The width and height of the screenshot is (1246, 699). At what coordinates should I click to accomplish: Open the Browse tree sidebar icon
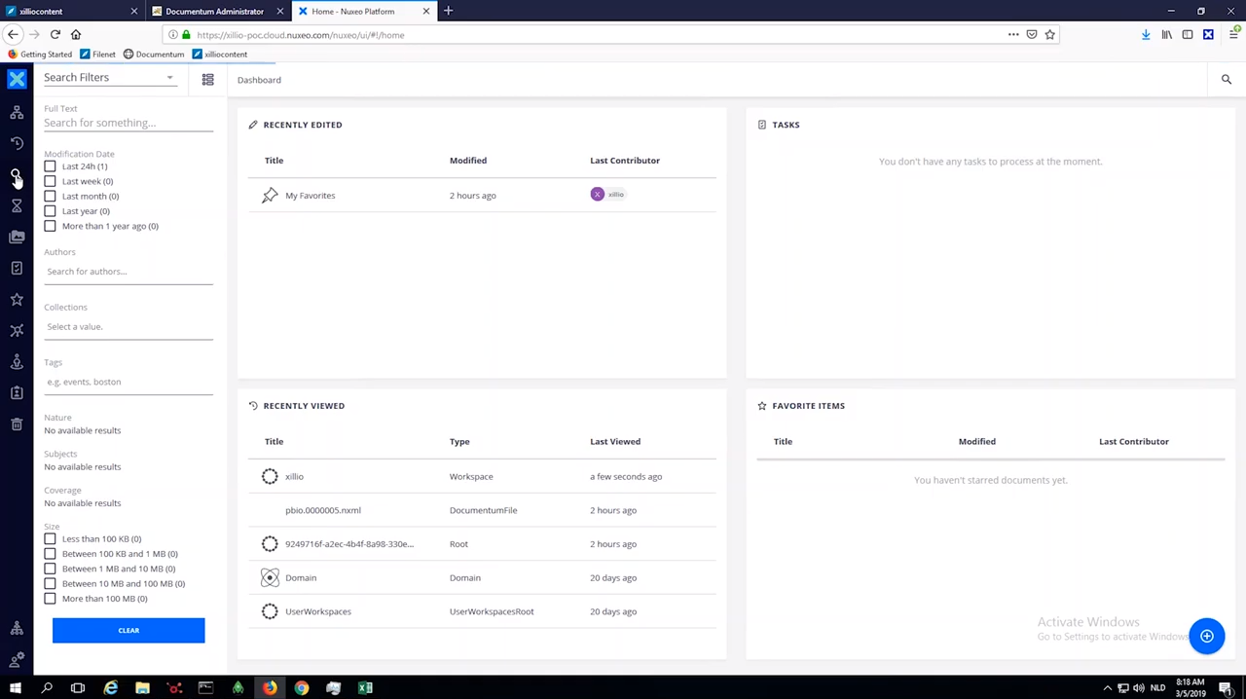click(16, 111)
